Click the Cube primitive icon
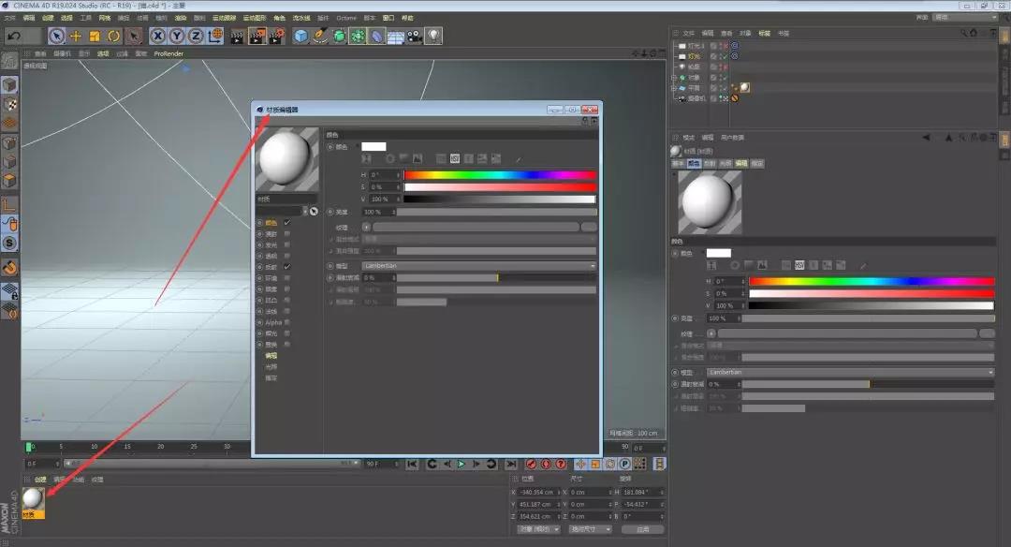This screenshot has width=1011, height=547. pos(300,36)
